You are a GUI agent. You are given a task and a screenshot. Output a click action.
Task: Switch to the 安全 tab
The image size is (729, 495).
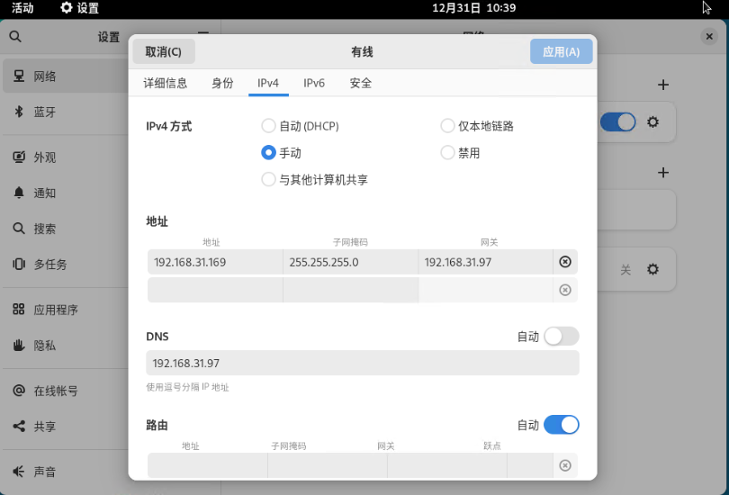(360, 83)
